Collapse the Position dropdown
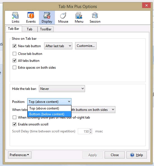 pos(49,102)
